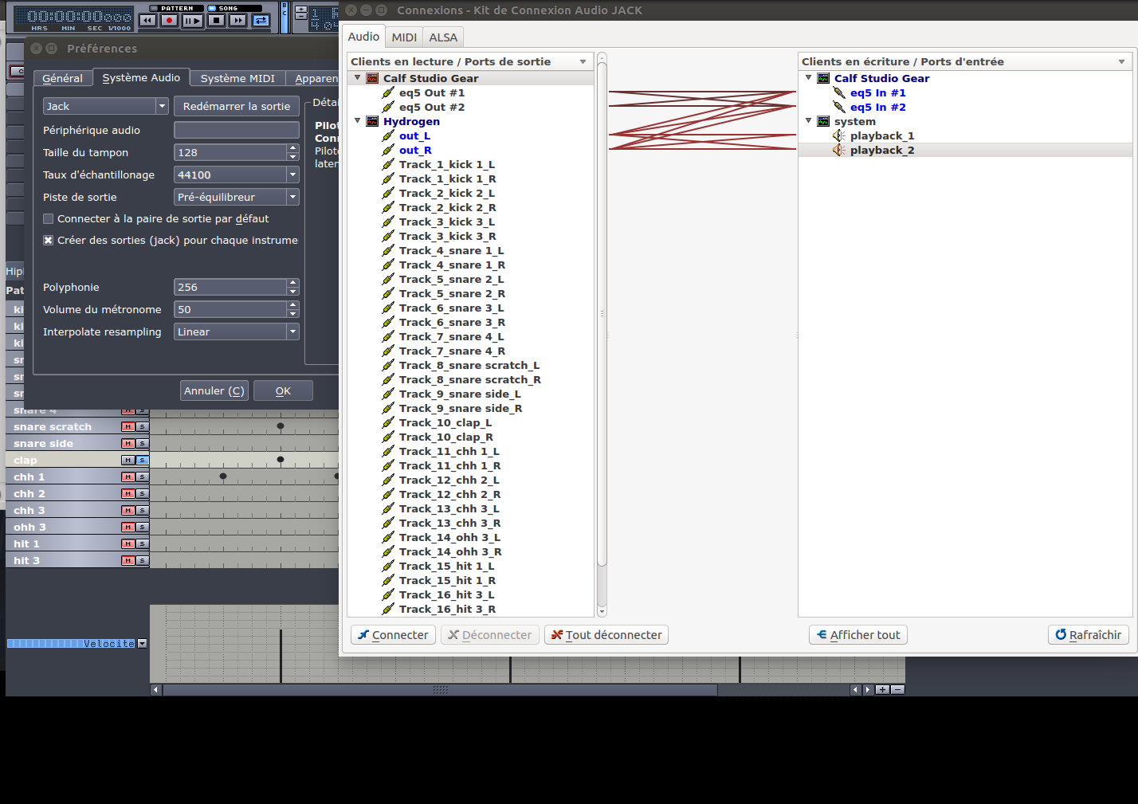Click the Stop button in Hydrogen transport
Image resolution: width=1138 pixels, height=804 pixels.
216,21
